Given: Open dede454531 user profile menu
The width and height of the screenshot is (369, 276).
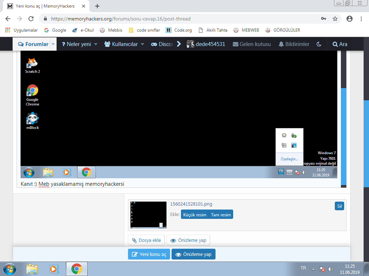Looking at the screenshot, I should pos(206,44).
